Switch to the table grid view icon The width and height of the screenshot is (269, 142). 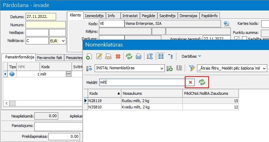(x=161, y=56)
